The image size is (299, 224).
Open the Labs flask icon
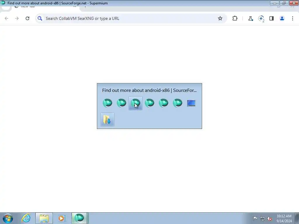point(250,18)
